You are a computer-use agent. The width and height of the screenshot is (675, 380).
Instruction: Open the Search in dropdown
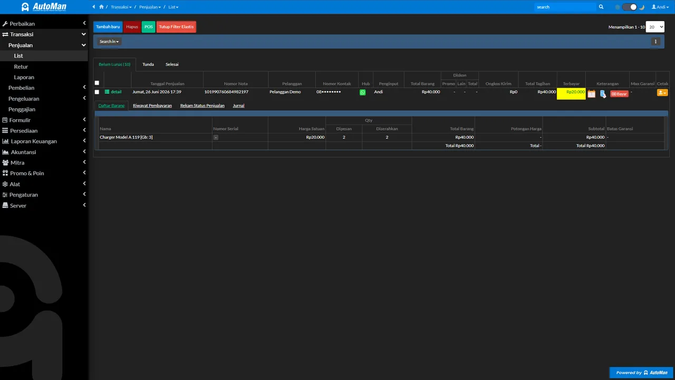(110, 42)
